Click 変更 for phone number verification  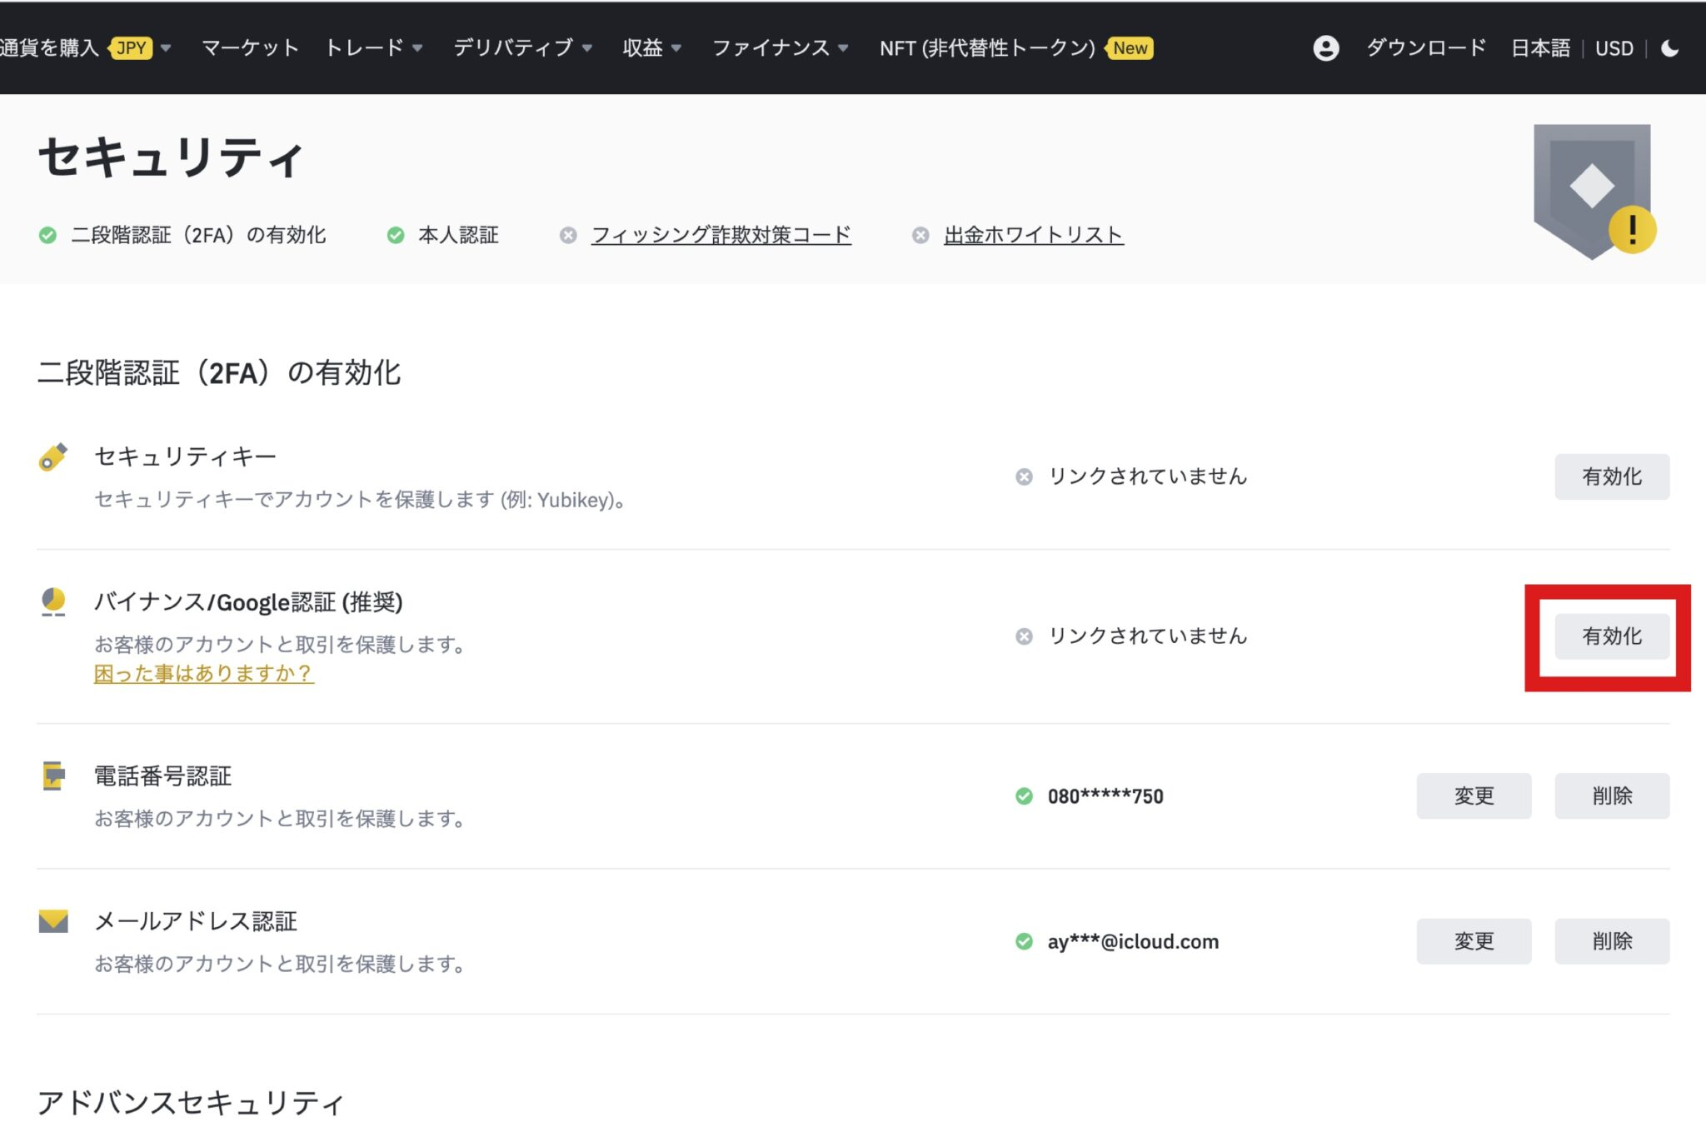click(1474, 796)
